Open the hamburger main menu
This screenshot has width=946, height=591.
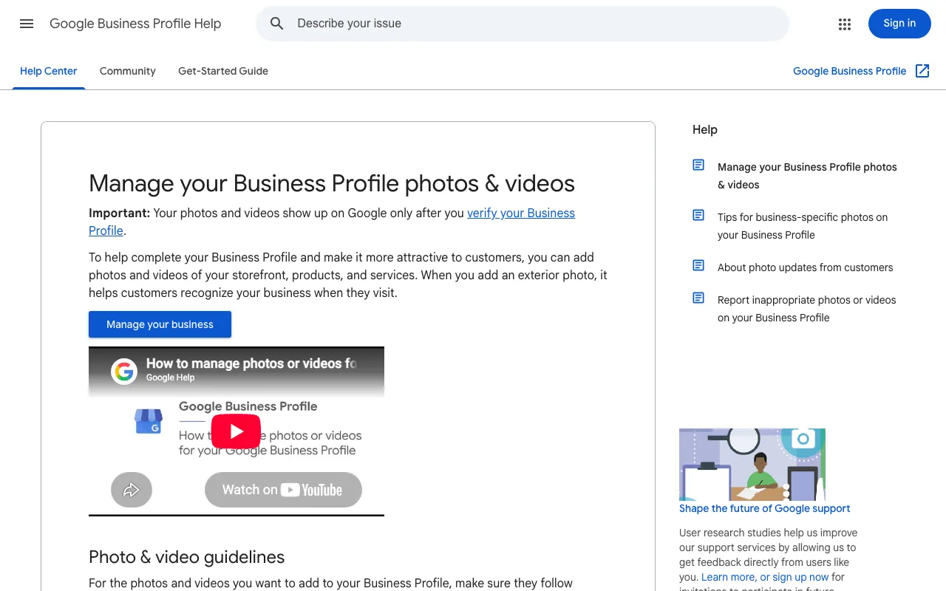point(27,24)
